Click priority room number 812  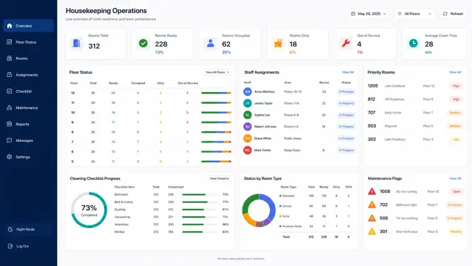(372, 99)
